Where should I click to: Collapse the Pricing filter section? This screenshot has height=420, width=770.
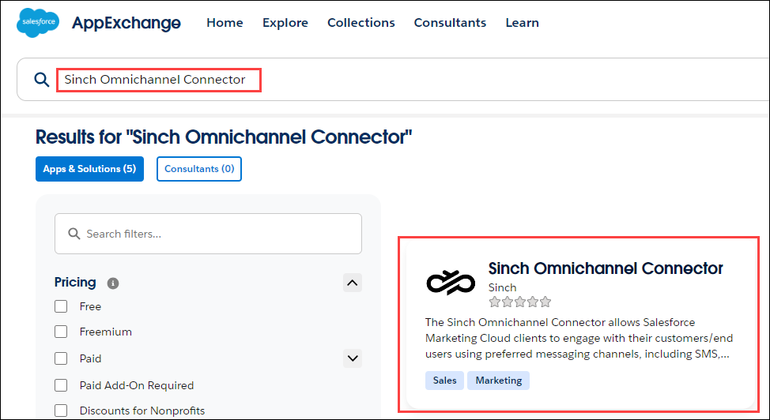(x=353, y=283)
